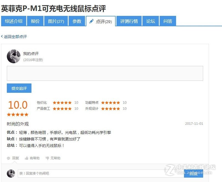Go to the 评测行情 tab

tap(129, 21)
